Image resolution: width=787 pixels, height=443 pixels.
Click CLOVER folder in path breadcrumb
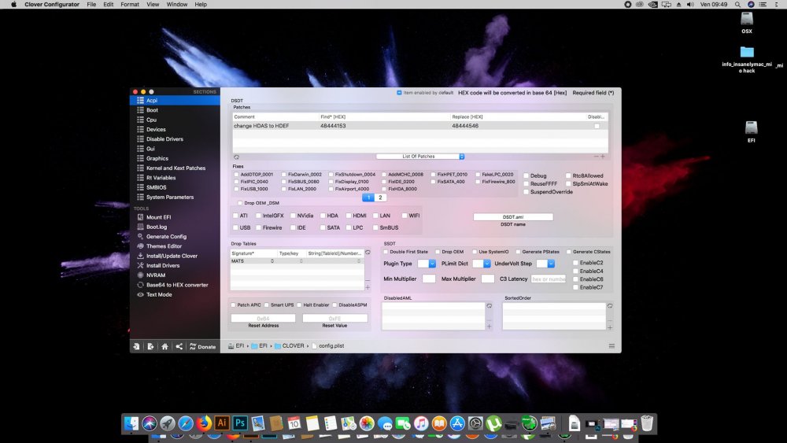290,346
